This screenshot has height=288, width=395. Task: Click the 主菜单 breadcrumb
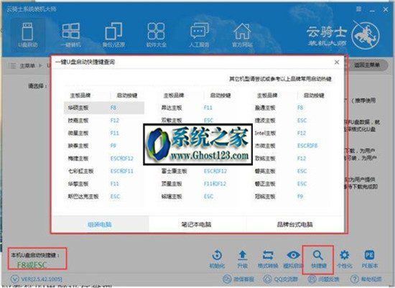27,66
